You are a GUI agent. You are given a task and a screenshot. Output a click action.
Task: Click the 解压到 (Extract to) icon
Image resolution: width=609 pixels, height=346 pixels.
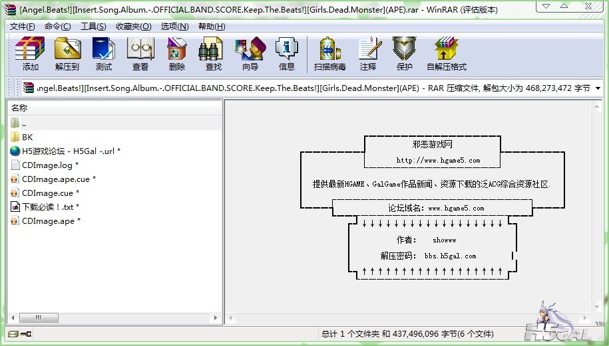pyautogui.click(x=67, y=54)
